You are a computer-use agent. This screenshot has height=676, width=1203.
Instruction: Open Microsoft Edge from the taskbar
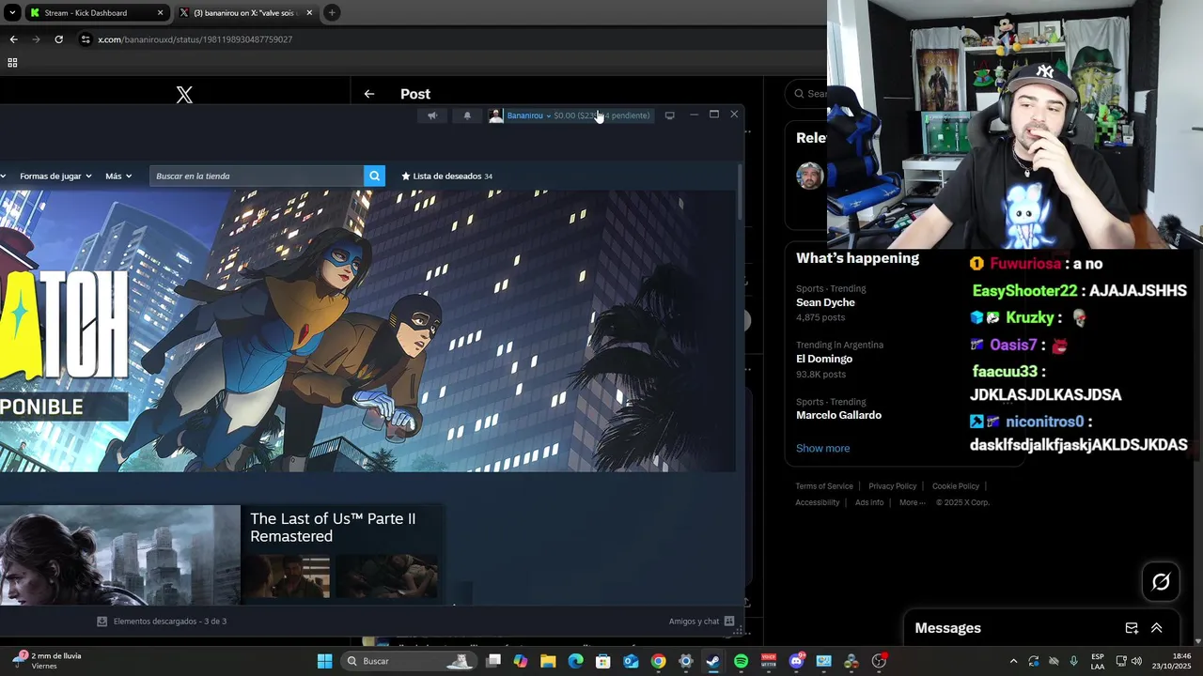click(576, 661)
